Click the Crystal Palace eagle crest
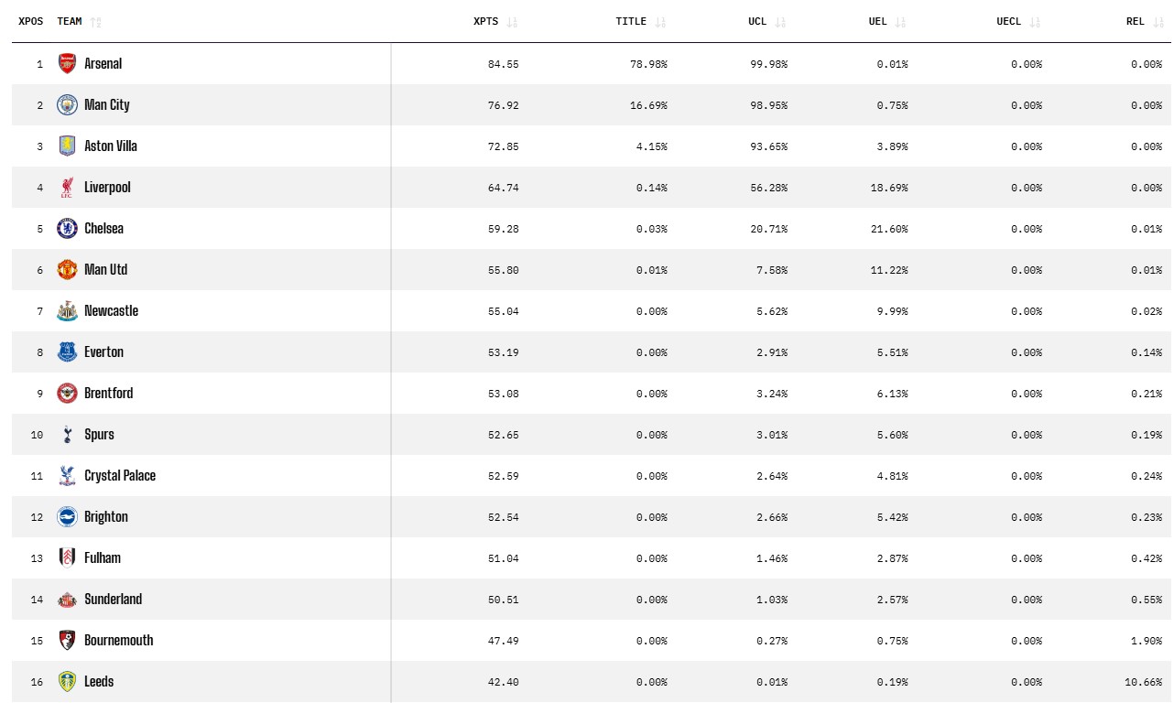The image size is (1174, 703). pos(67,476)
